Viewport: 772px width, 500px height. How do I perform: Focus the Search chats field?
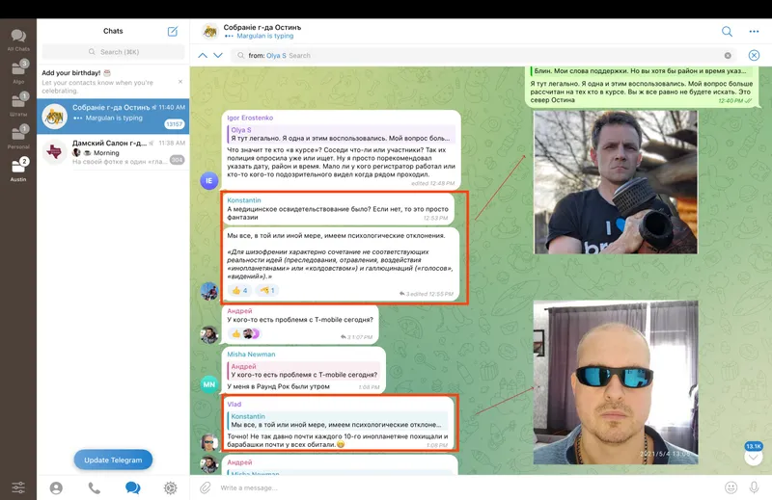pyautogui.click(x=113, y=52)
